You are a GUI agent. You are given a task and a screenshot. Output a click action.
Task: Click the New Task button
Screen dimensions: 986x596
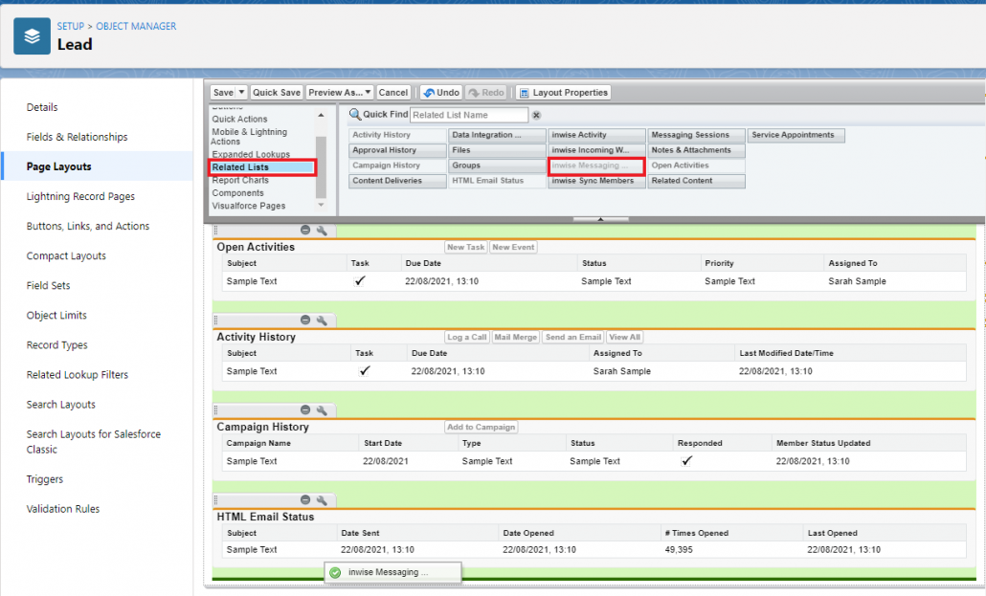tap(466, 246)
